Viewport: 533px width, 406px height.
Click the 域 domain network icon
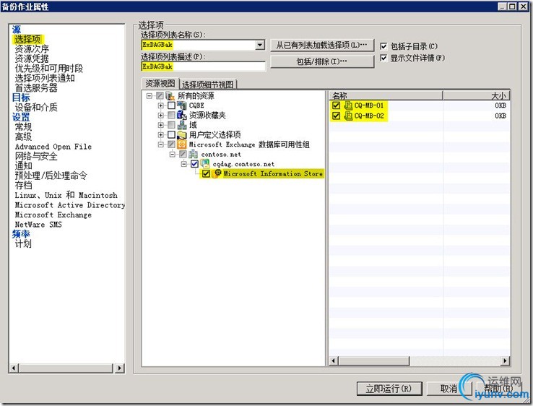tap(182, 125)
